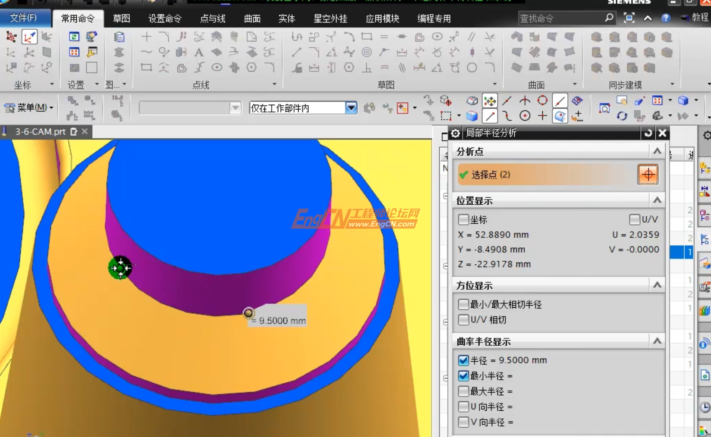Open the 仅在工作部件内 selection scope dropdown
This screenshot has height=437, width=711.
(x=352, y=108)
